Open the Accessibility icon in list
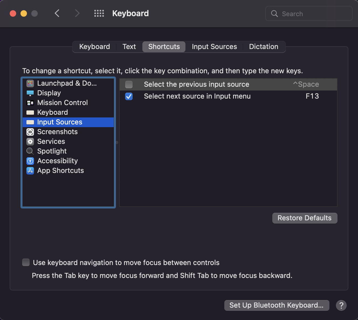This screenshot has height=320, width=358. [x=30, y=161]
